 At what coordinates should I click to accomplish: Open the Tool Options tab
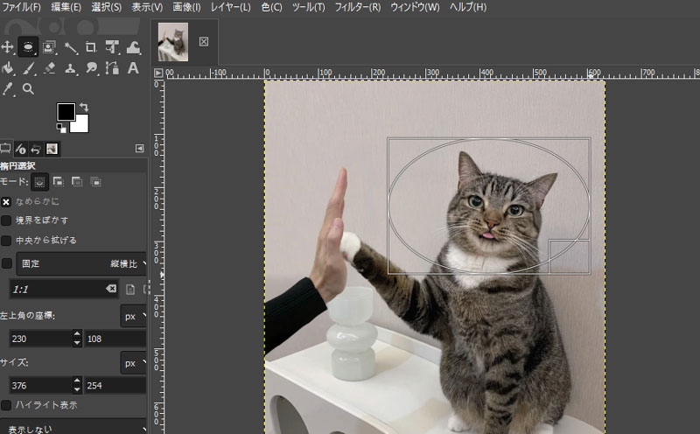[5, 148]
